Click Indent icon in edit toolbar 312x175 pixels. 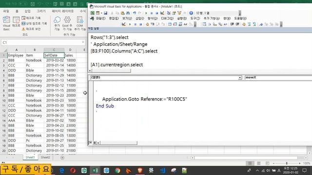(232, 24)
